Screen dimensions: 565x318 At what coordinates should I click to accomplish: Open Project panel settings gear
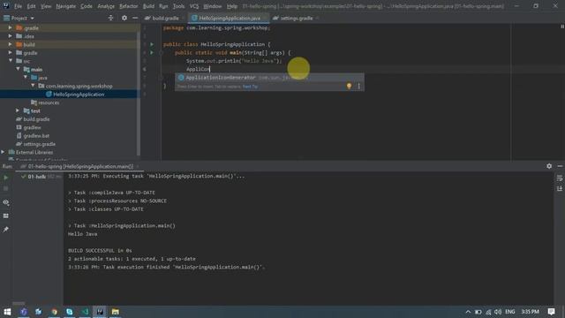tap(124, 18)
